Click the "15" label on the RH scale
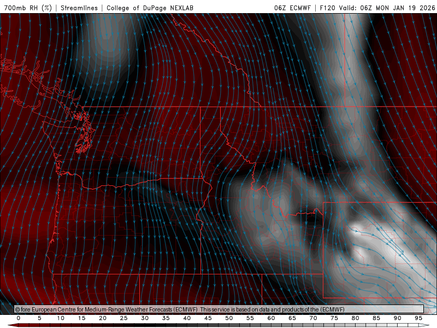437x328 pixels. [x=81, y=318]
